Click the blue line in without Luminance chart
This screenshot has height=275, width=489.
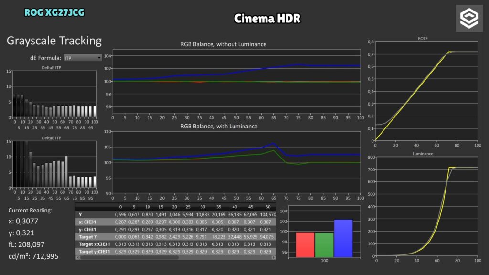click(237, 72)
